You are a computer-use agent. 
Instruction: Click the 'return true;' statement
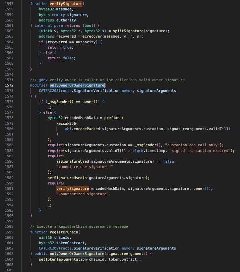coord(61,47)
